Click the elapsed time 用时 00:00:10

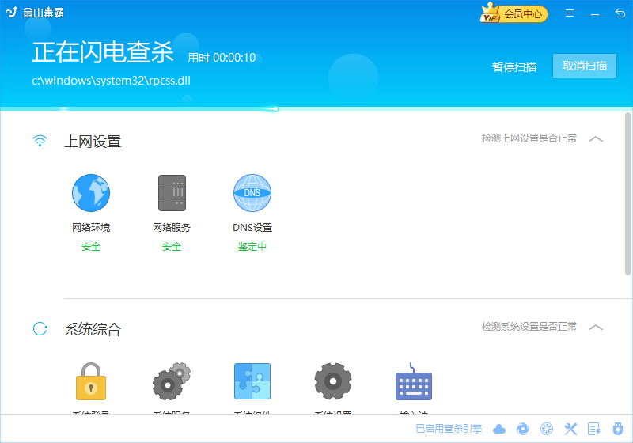pos(222,58)
